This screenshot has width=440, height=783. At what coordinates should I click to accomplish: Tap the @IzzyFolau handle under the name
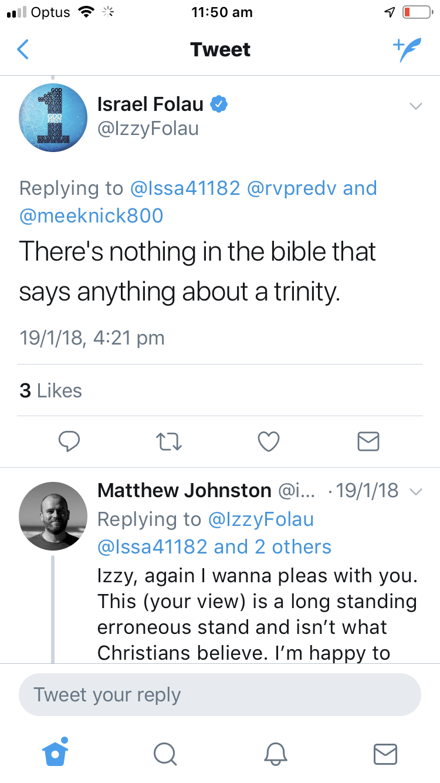coord(148,128)
